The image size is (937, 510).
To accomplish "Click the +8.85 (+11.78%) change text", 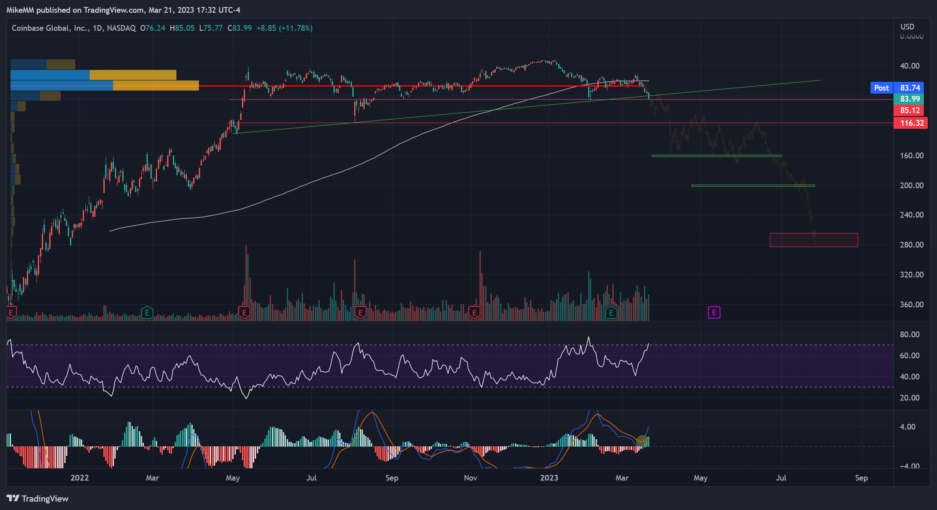I will click(x=285, y=28).
